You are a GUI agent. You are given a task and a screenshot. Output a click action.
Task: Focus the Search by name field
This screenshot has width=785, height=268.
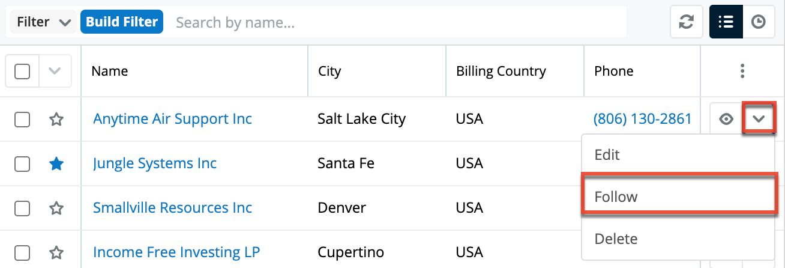[x=396, y=22]
